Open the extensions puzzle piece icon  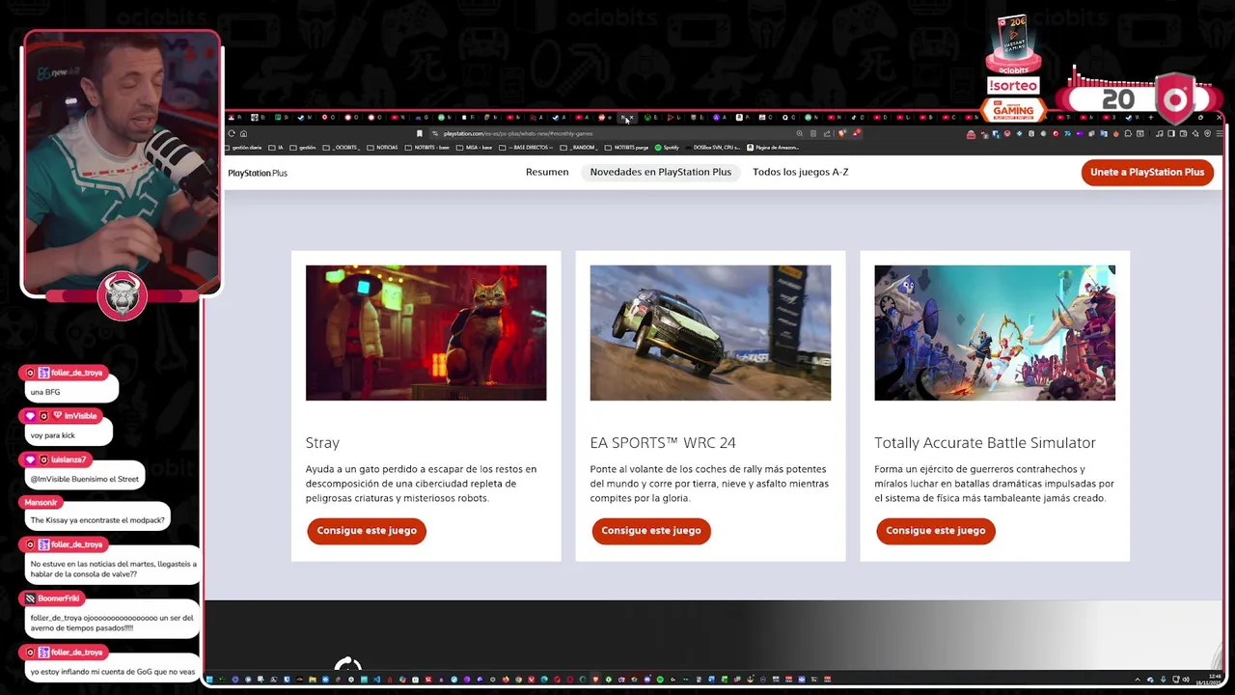pos(1128,133)
